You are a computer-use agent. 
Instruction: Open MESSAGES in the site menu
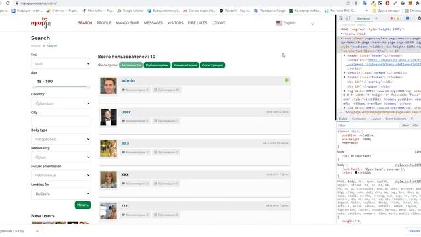[153, 23]
